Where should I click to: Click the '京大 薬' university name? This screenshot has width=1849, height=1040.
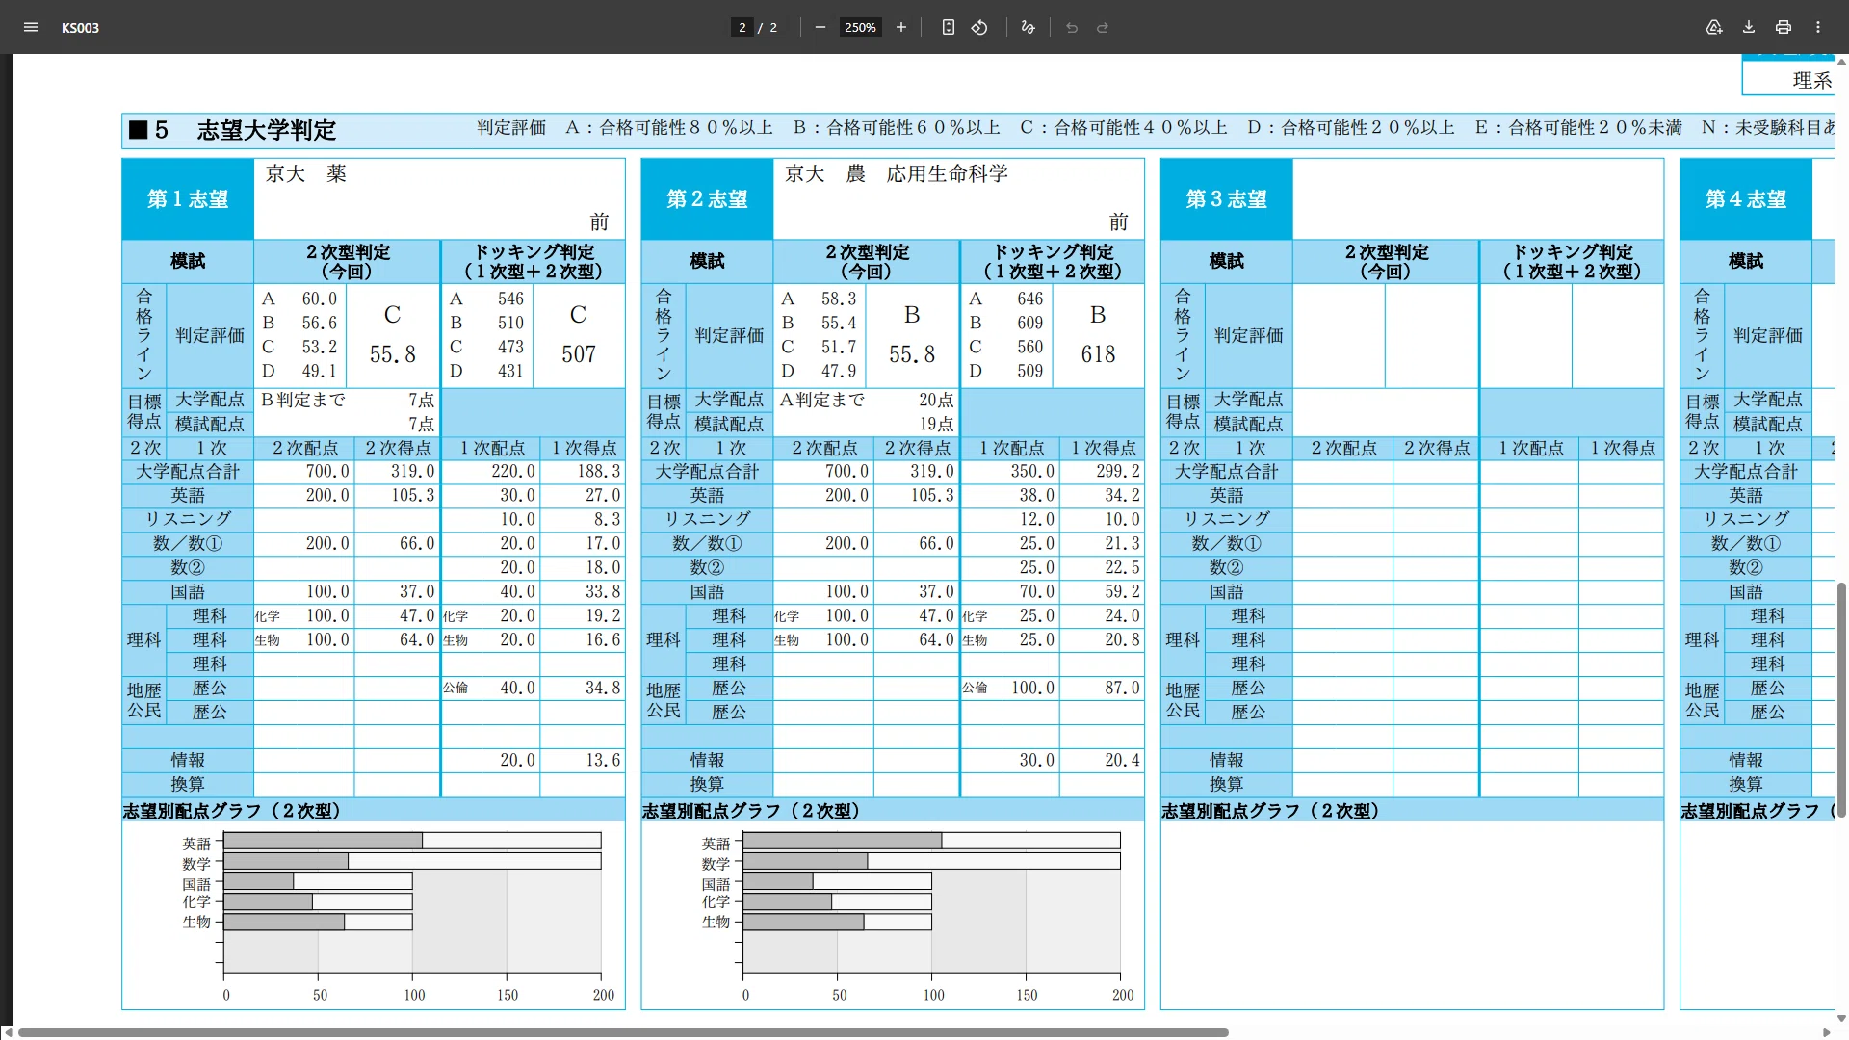tap(306, 174)
